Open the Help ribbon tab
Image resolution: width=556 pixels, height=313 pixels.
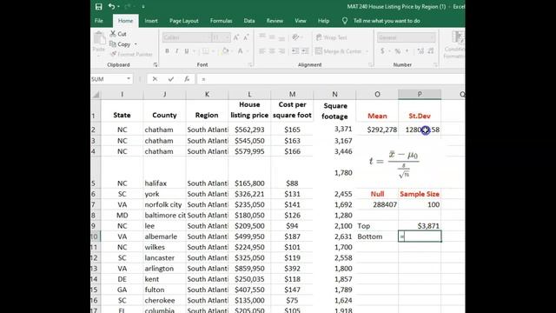[323, 21]
